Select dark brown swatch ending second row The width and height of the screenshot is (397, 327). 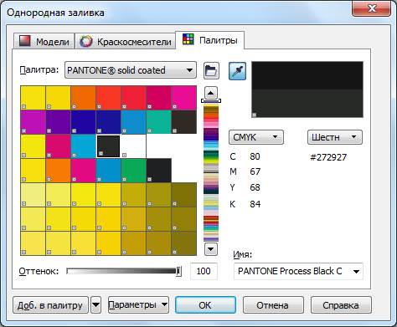(183, 122)
